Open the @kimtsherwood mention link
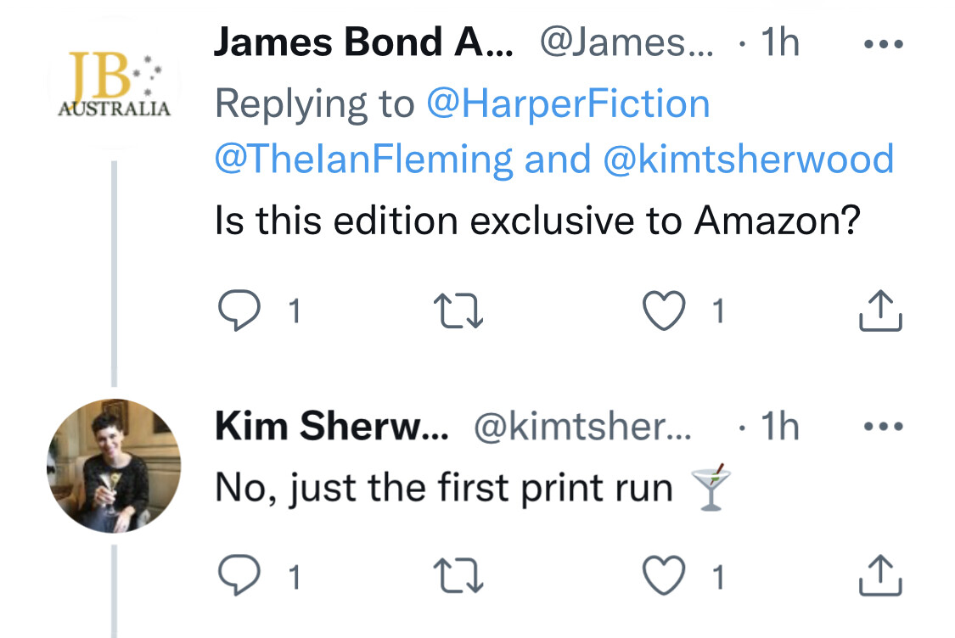 tap(748, 159)
